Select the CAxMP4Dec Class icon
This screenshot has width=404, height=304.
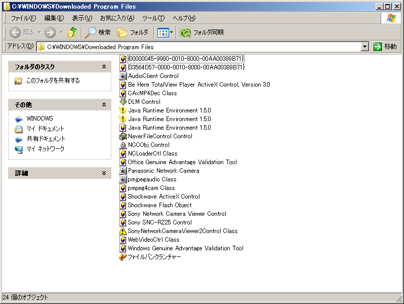123,93
